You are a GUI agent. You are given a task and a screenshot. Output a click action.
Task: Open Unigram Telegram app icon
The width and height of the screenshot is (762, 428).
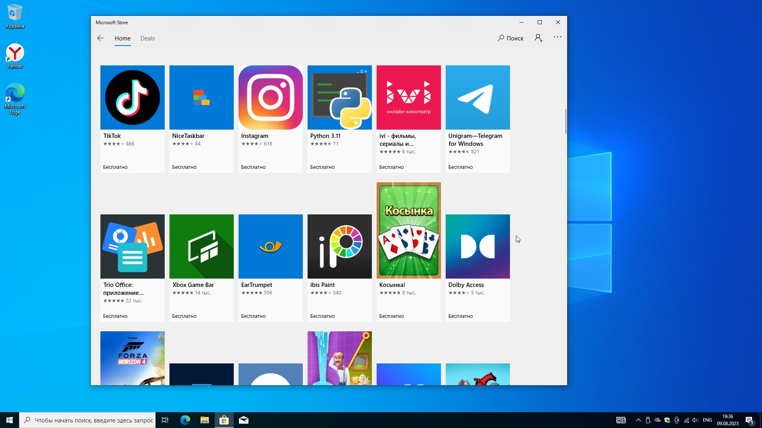point(477,97)
